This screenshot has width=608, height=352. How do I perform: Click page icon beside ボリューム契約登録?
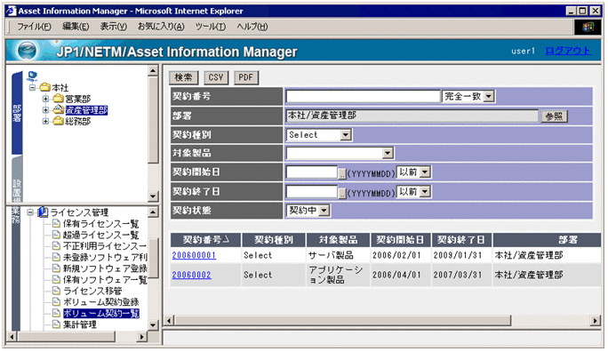[56, 301]
